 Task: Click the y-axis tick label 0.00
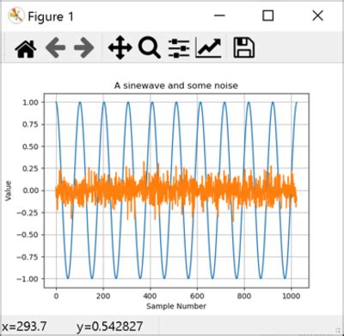(30, 190)
